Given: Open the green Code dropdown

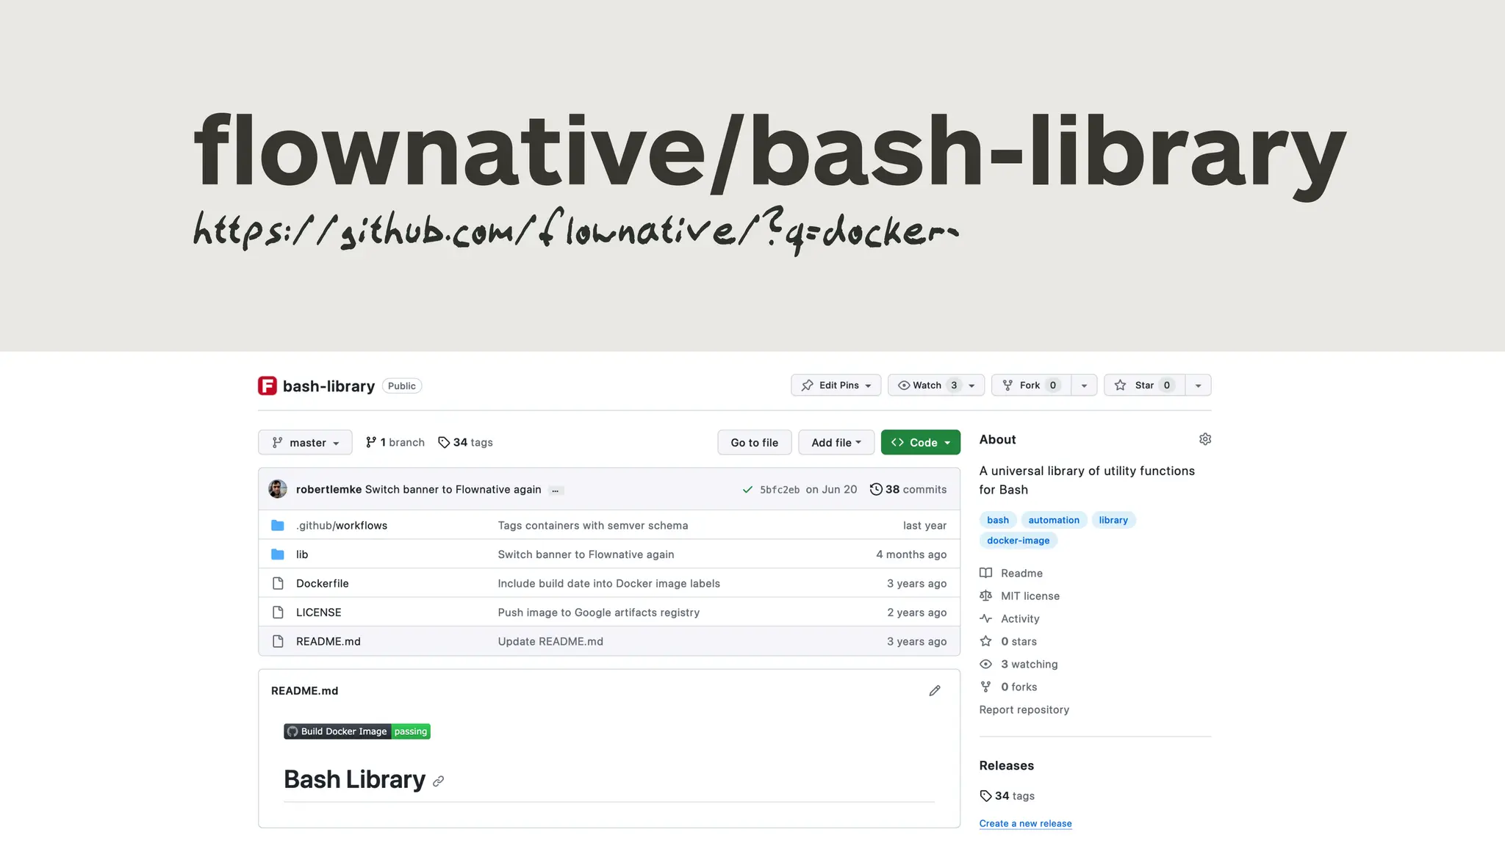Looking at the screenshot, I should click(921, 442).
